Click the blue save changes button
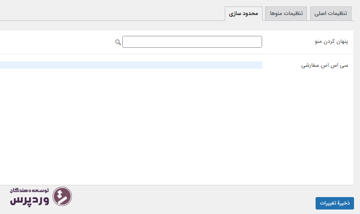The width and height of the screenshot is (360, 214). (x=335, y=203)
